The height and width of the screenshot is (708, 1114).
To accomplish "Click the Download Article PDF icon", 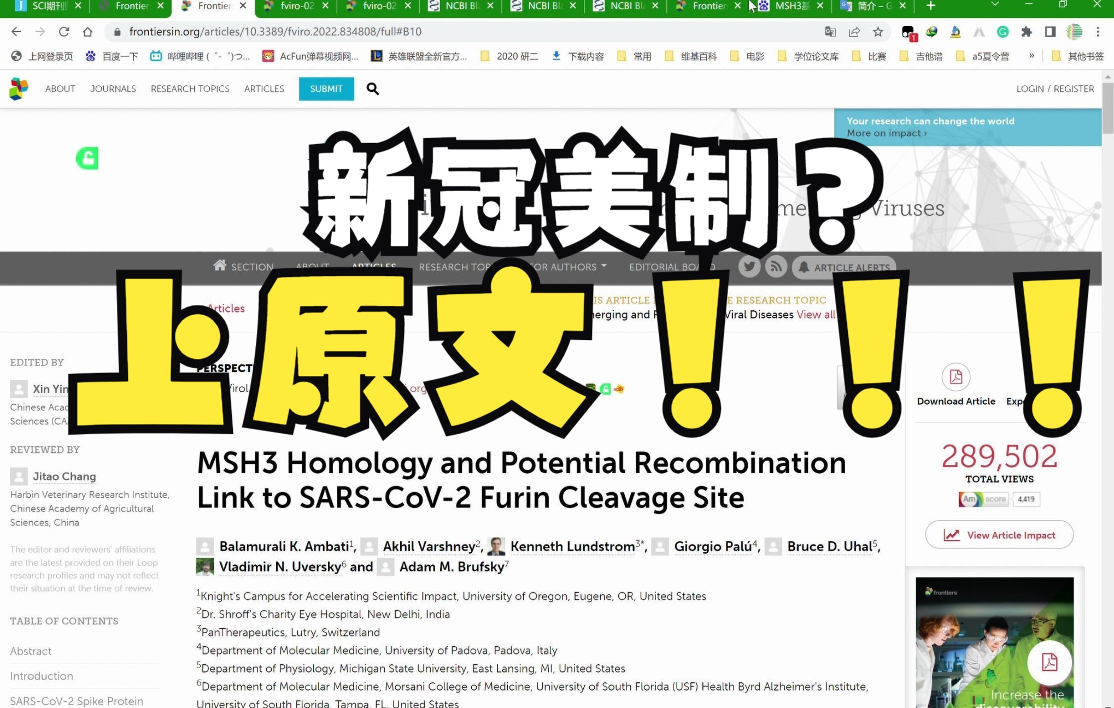I will [955, 376].
